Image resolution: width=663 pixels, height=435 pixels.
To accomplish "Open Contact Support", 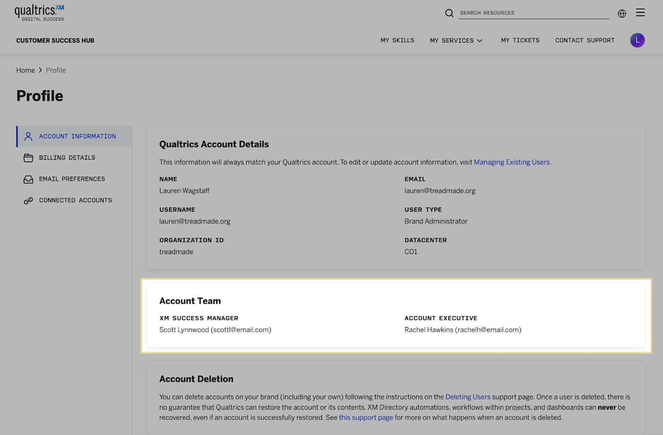I will pos(585,40).
